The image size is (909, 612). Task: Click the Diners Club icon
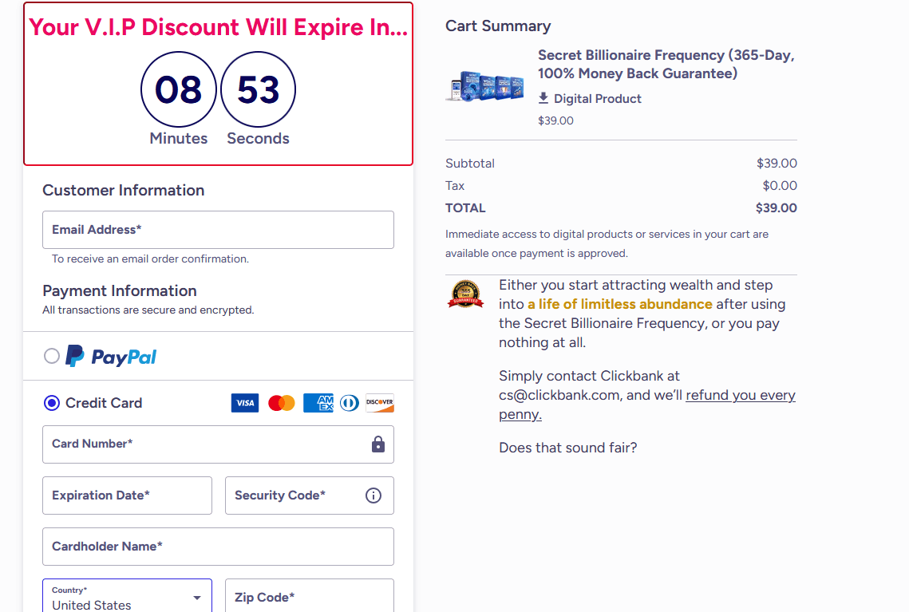[349, 403]
